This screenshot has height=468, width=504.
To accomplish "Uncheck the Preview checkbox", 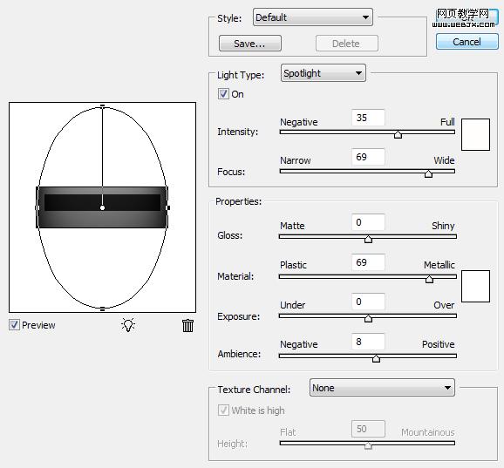I will click(x=14, y=325).
